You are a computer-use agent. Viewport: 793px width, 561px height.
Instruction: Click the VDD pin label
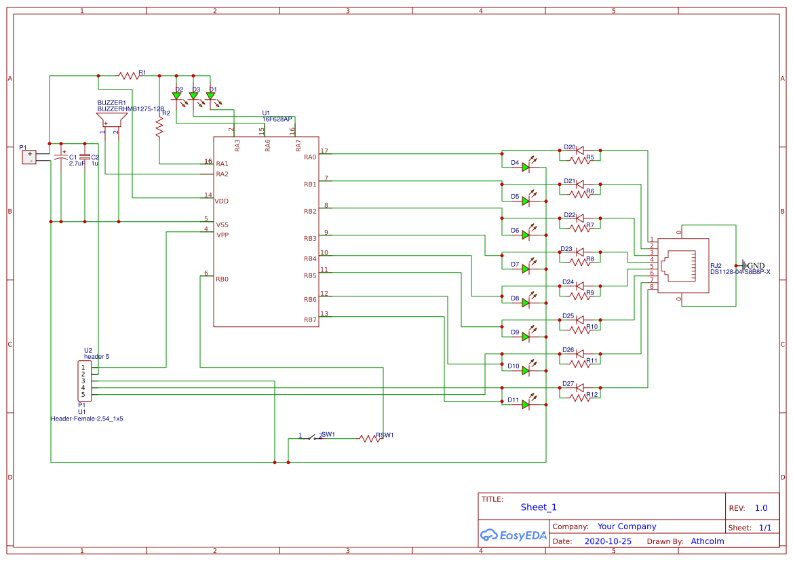click(x=222, y=201)
